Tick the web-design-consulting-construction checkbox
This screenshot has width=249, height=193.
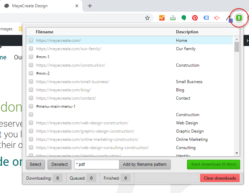click(31, 147)
